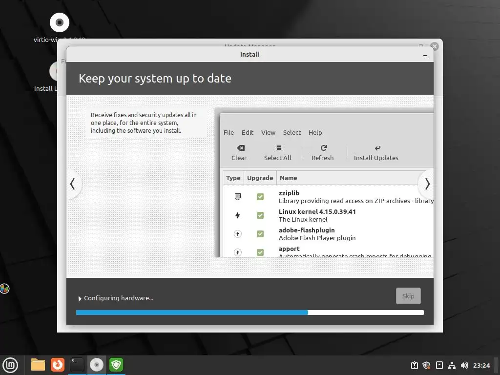This screenshot has width=500, height=375.
Task: Click the colorful circle icon at the left screen edge
Action: coord(4,289)
